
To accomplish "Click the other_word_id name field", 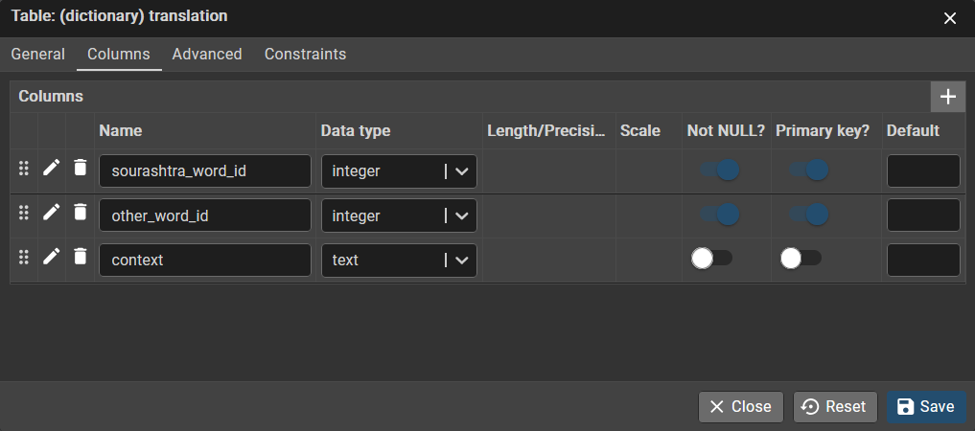I will 204,215.
